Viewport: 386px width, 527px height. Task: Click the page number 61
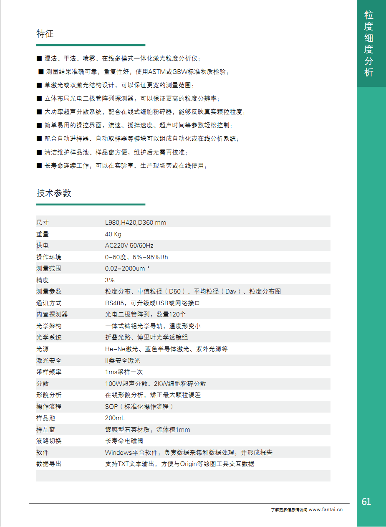tap(366, 502)
